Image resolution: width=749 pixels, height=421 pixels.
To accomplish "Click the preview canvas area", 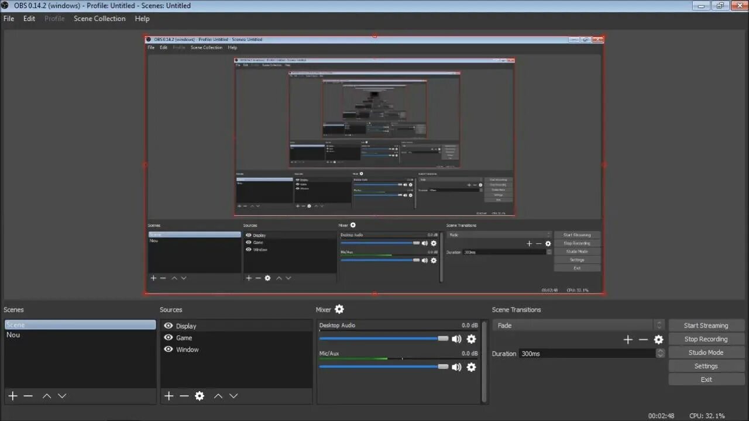I will 374,165.
